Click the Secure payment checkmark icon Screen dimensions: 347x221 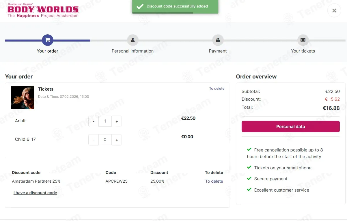click(249, 178)
